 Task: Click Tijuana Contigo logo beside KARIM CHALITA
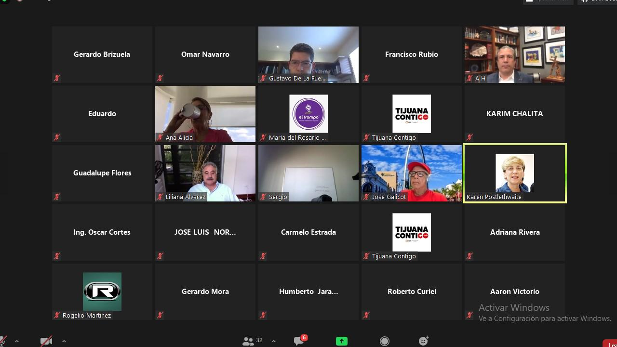pos(412,114)
